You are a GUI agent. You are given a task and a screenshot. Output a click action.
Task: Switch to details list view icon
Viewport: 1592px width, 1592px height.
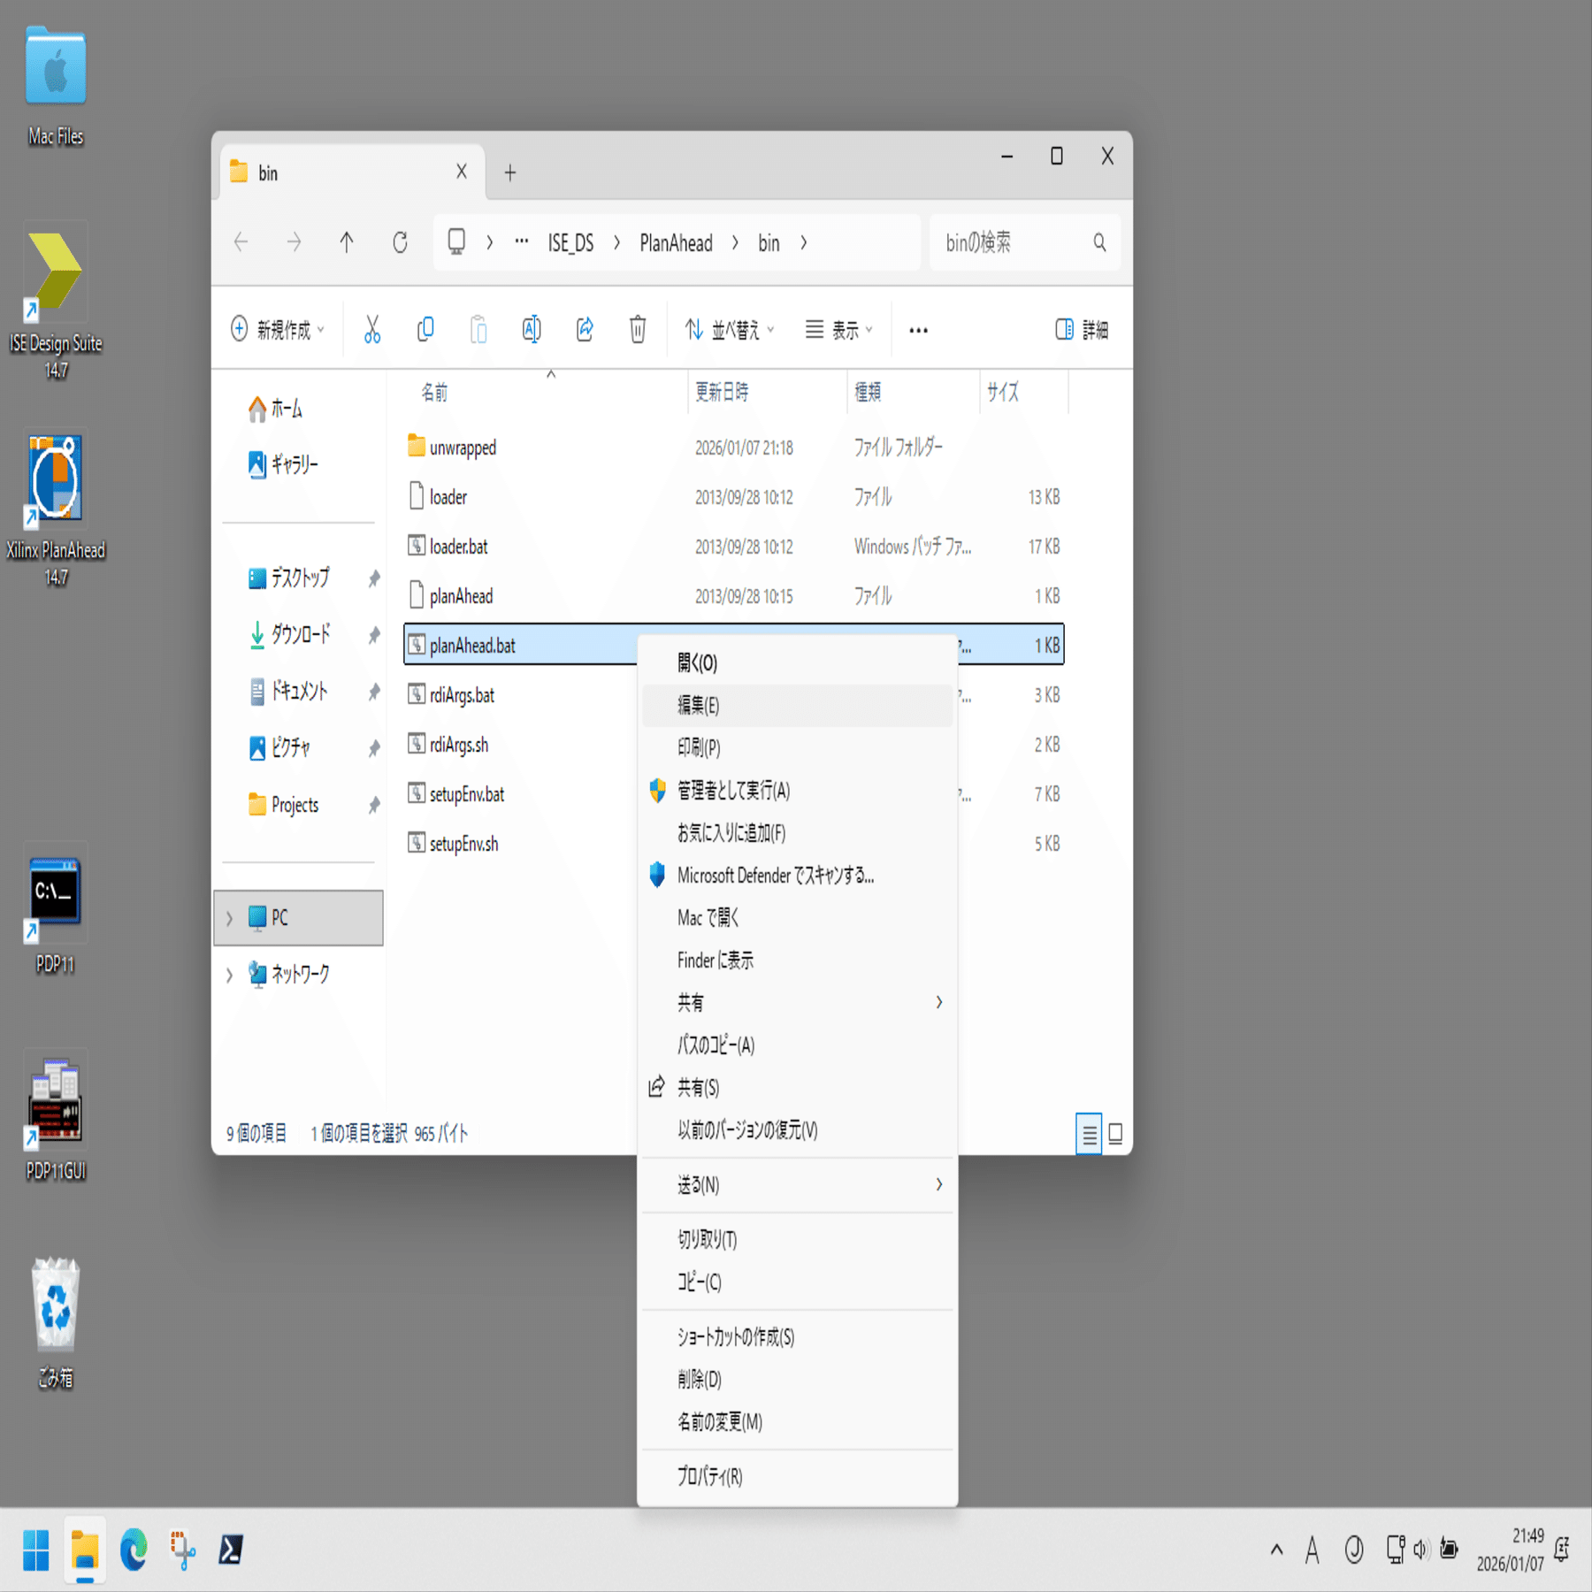1090,1133
